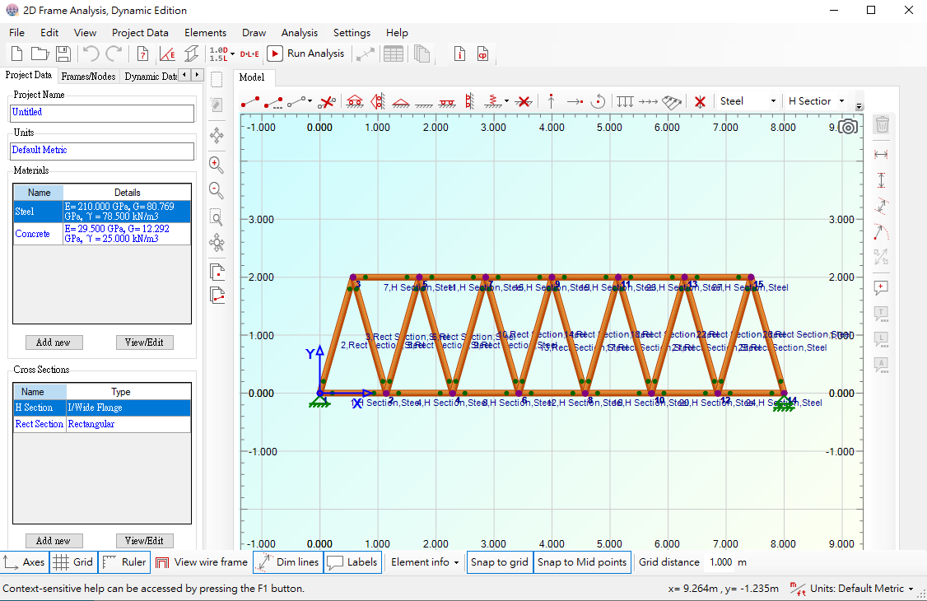
Task: Expand the toolbar overflow arrow
Action: (x=859, y=107)
